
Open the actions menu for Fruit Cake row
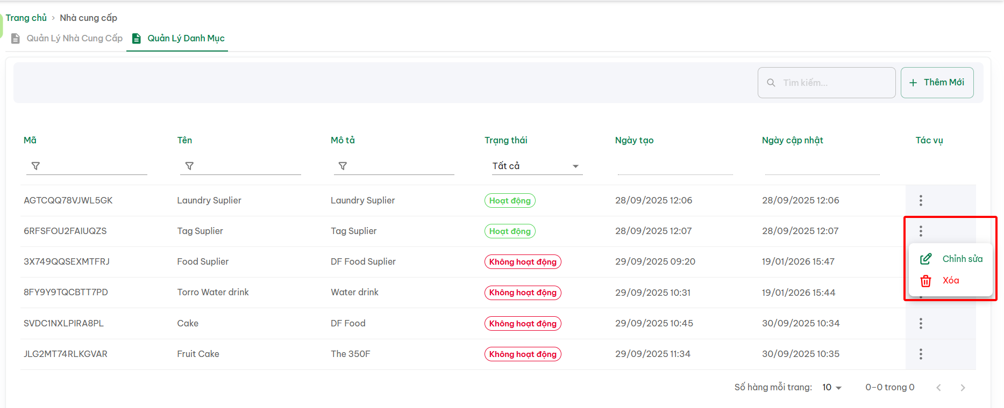pos(921,354)
